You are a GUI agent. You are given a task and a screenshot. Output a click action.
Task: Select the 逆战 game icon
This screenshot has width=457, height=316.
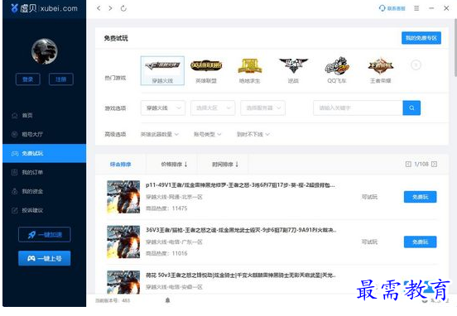pyautogui.click(x=293, y=71)
